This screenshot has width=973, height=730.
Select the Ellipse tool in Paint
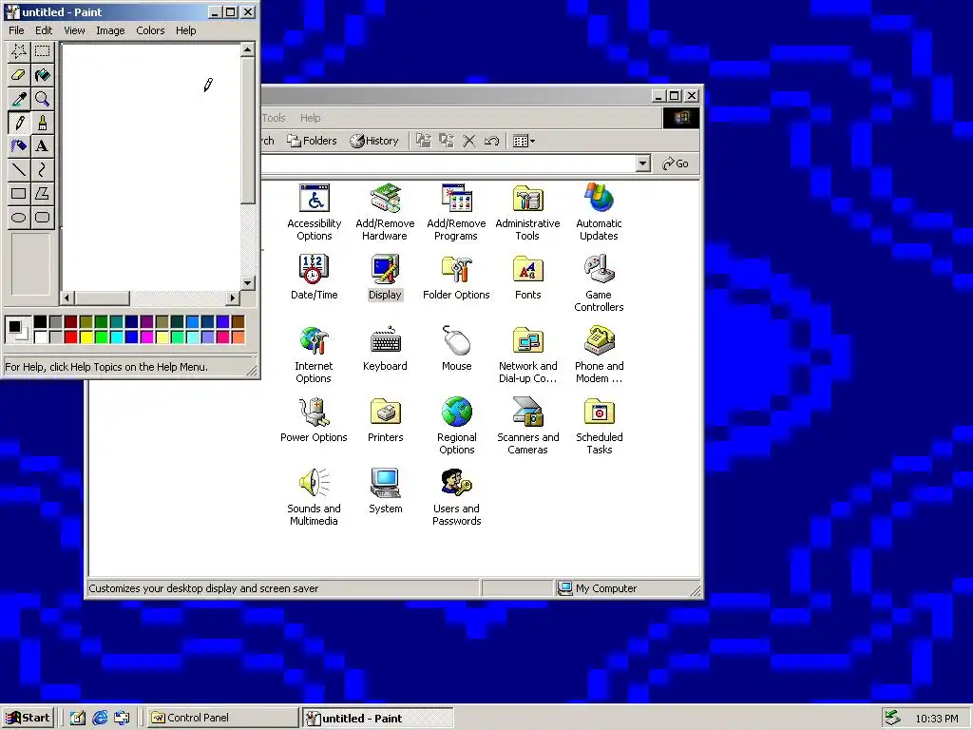pos(19,217)
